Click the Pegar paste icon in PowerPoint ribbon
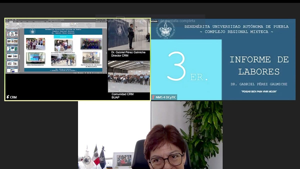This screenshot has width=300, height=169. (x=7, y=24)
